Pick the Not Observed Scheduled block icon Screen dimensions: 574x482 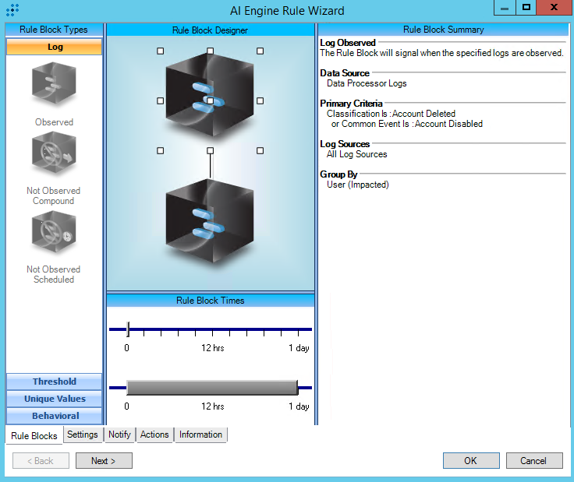(x=54, y=234)
